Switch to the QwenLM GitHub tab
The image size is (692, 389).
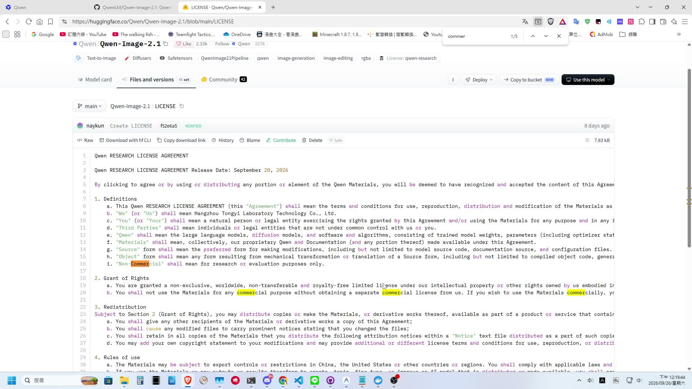coord(133,7)
